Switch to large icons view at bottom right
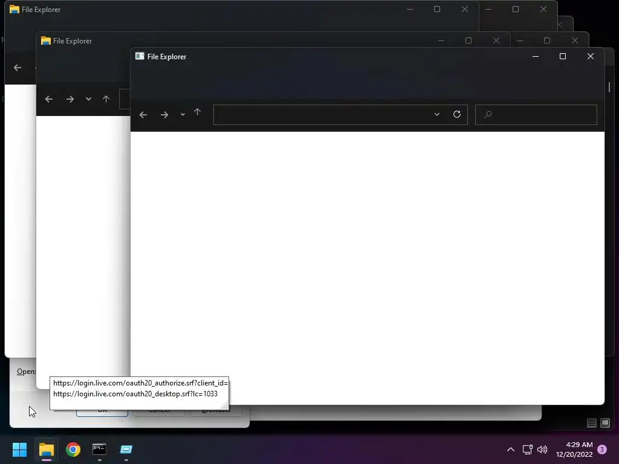The image size is (619, 464). point(604,424)
